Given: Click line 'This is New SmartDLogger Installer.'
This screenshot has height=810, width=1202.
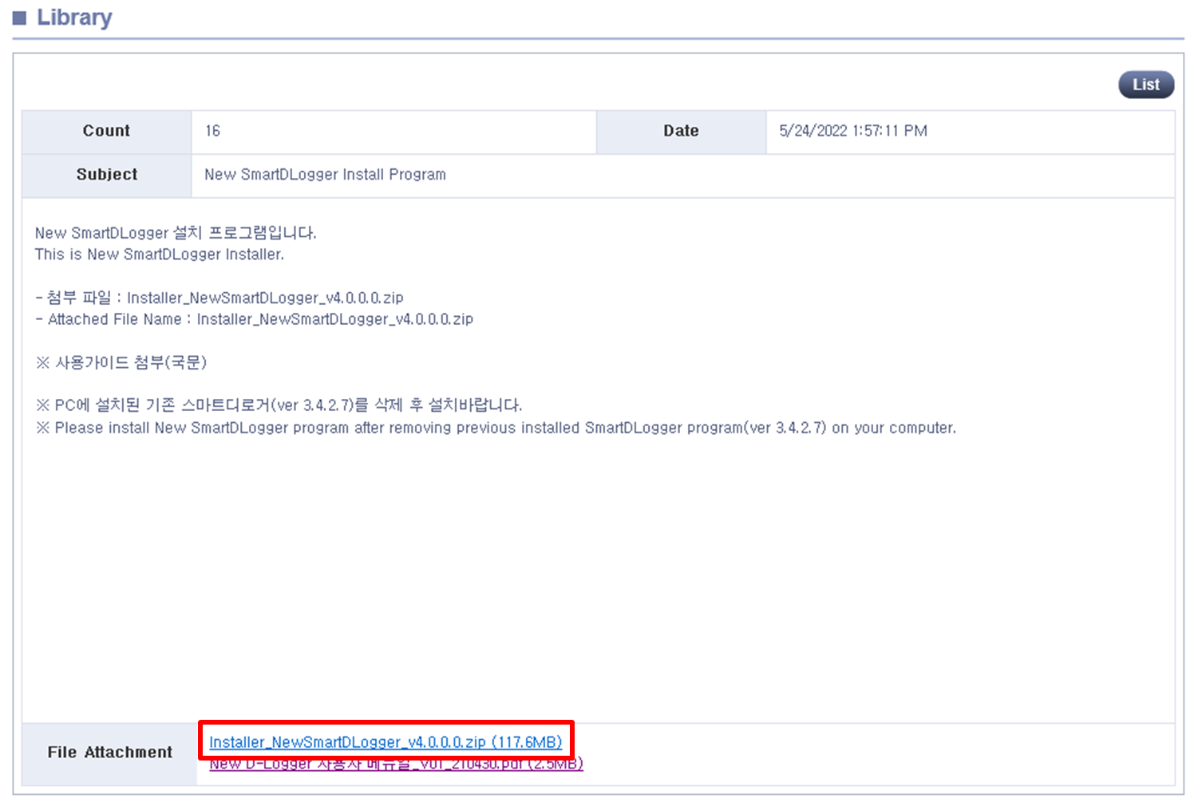Looking at the screenshot, I should coord(160,255).
